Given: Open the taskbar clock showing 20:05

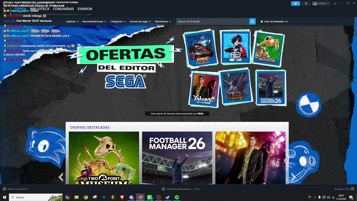Looking at the screenshot, I should point(341,197).
